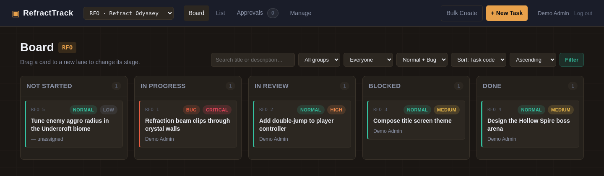Image resolution: width=604 pixels, height=176 pixels.
Task: Click the RefractTrack logo icon
Action: click(x=16, y=13)
